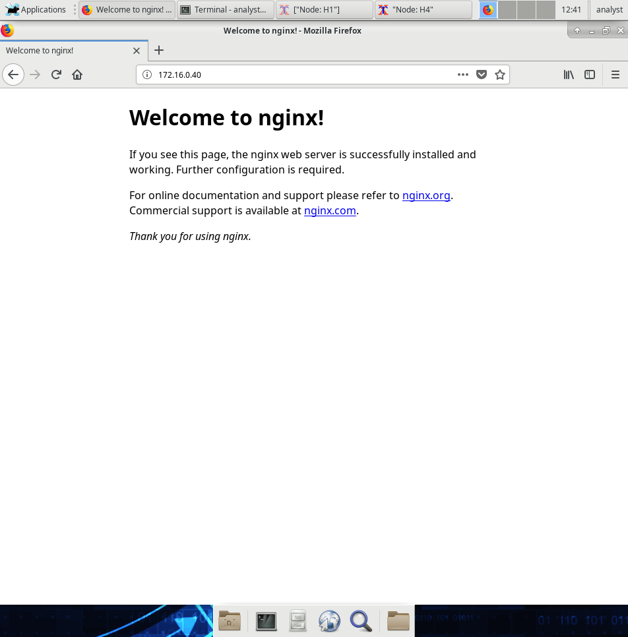The width and height of the screenshot is (628, 637).
Task: Minimize the Firefox window
Action: [x=592, y=31]
